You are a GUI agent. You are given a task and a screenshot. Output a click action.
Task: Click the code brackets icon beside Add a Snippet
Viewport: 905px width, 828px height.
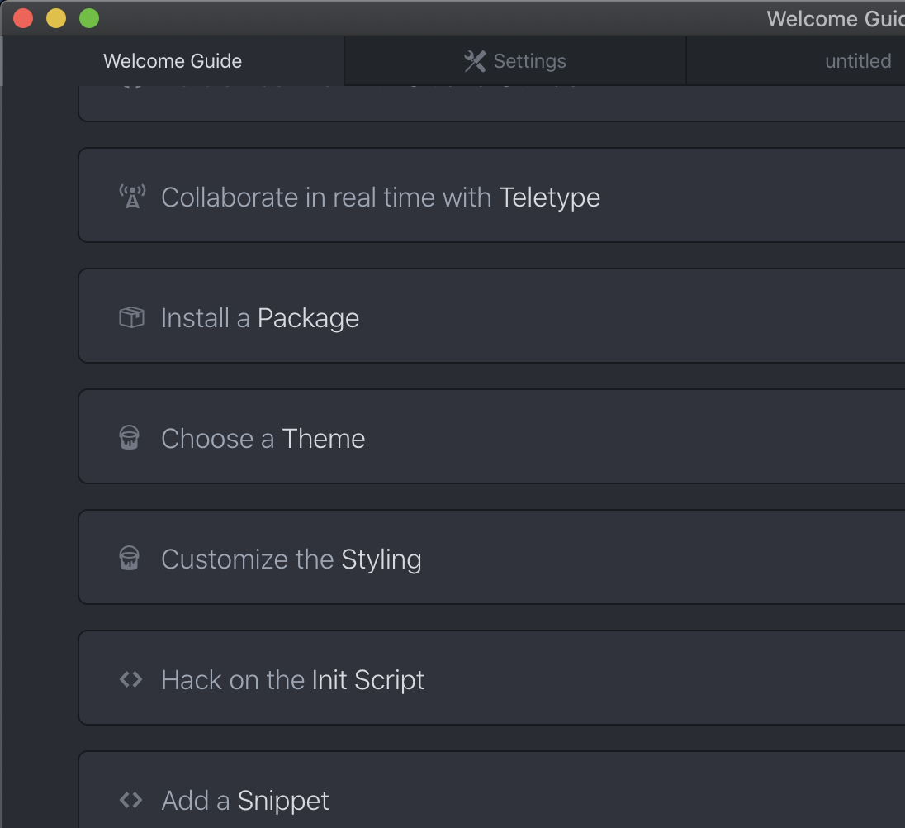[130, 800]
